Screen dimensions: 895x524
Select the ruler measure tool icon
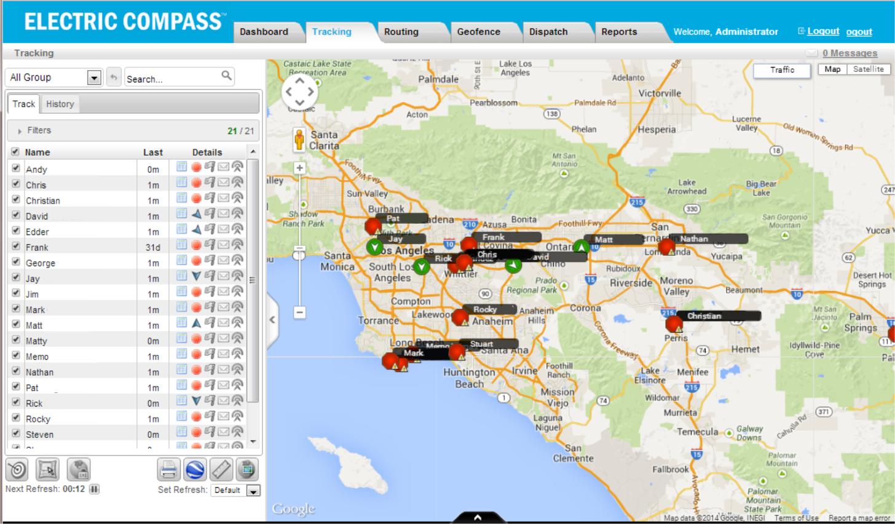221,469
